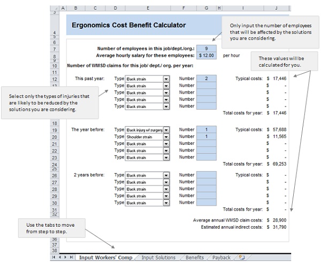Select row 20 header
321x263 pixels.
(x=55, y=137)
